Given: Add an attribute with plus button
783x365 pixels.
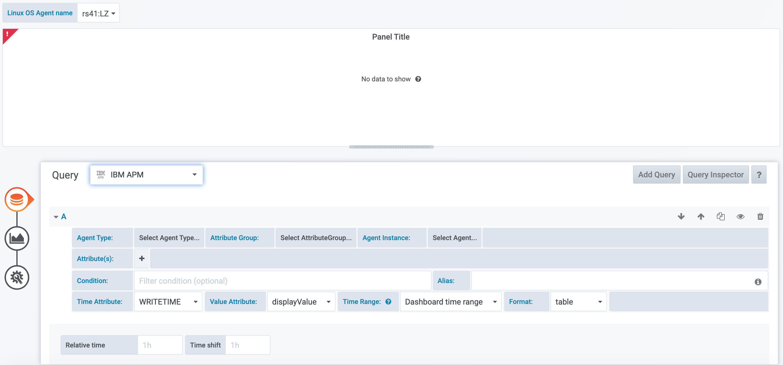Looking at the screenshot, I should (x=142, y=258).
